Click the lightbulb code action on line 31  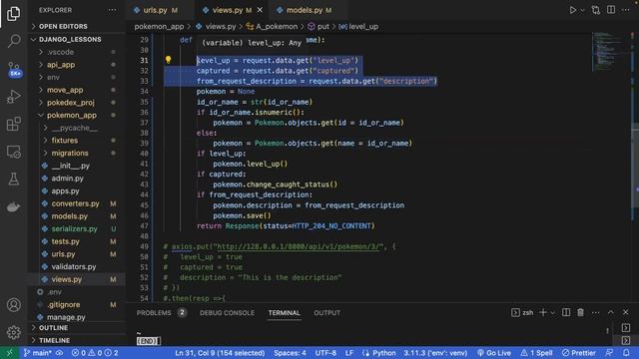[168, 60]
